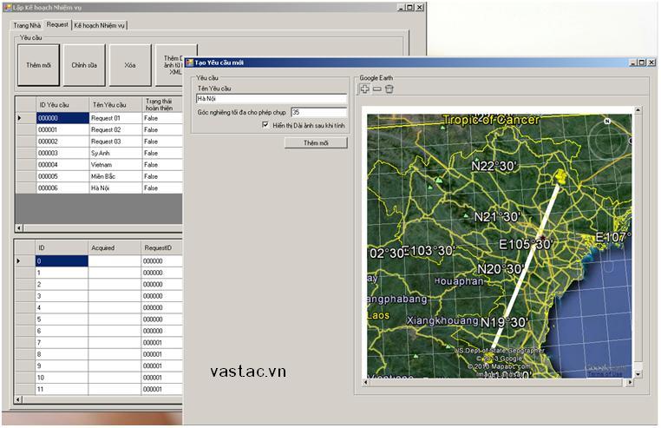
Task: Click the trash can delete icon
Action: [x=389, y=89]
